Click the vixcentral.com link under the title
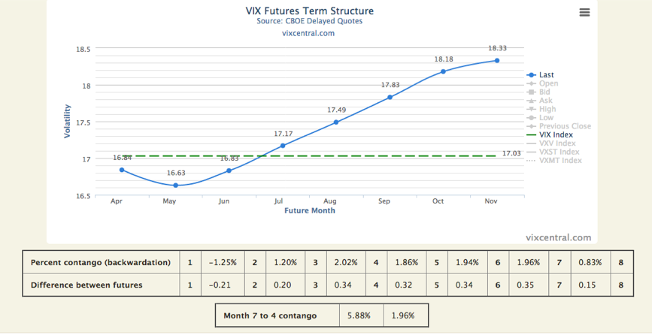The width and height of the screenshot is (652, 335). (308, 33)
